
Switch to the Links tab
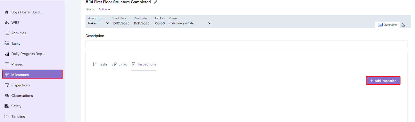tap(120, 64)
